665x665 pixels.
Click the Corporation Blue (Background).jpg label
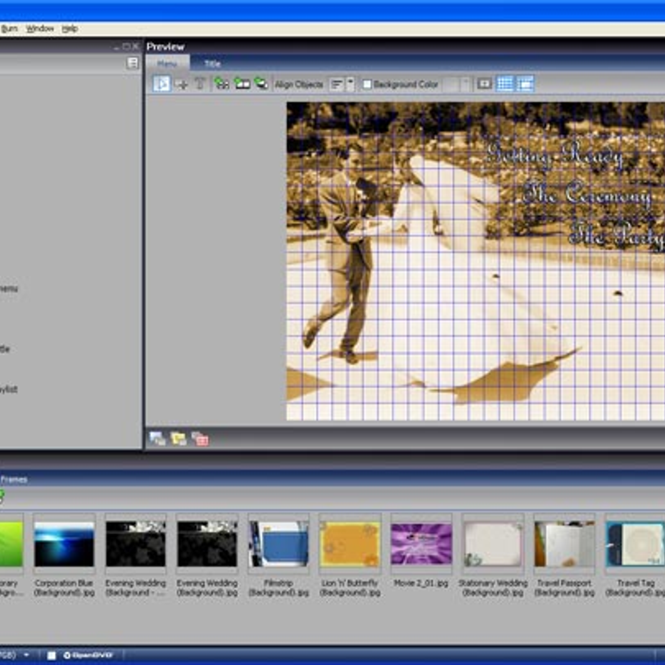tap(64, 588)
